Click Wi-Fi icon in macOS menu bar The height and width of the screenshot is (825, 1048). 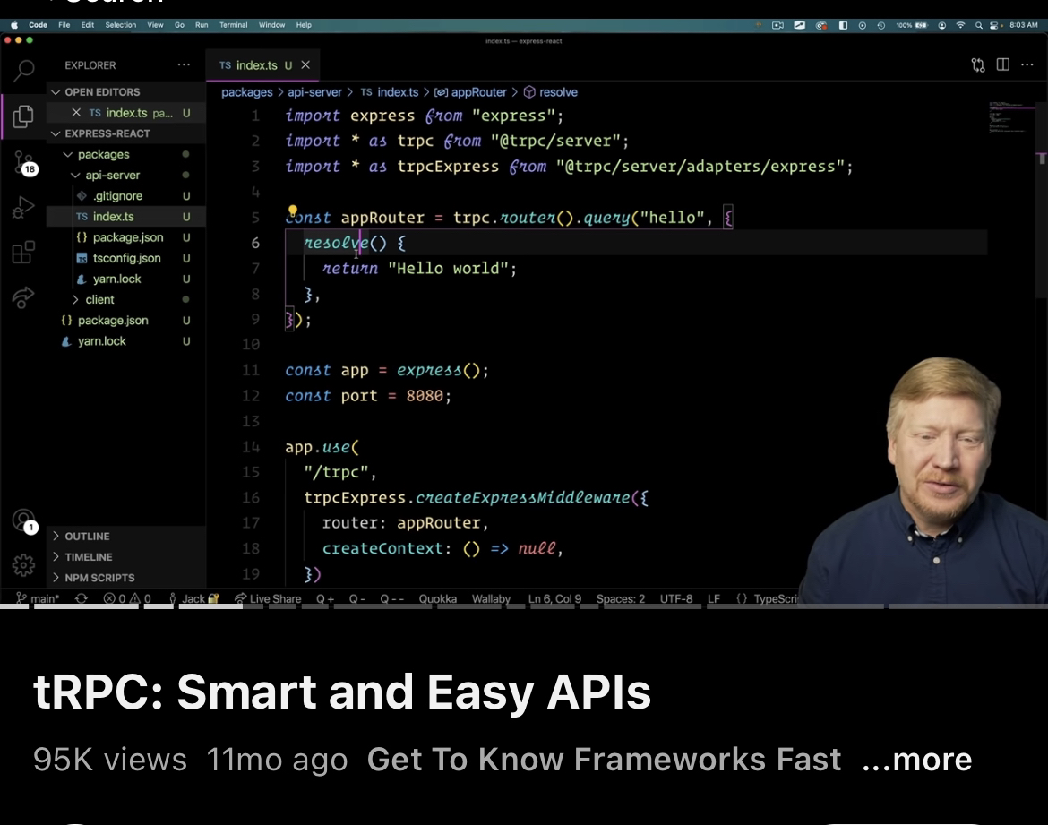pos(960,25)
